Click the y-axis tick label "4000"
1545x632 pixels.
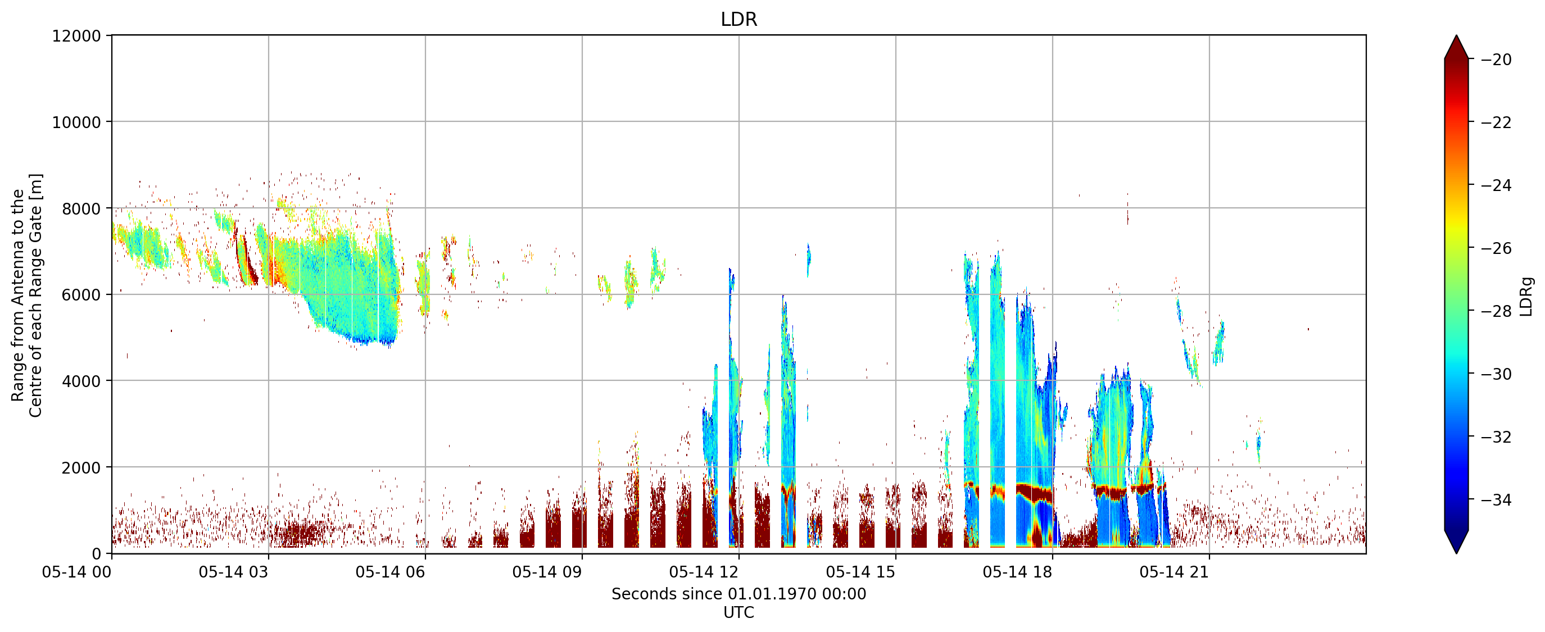81,381
